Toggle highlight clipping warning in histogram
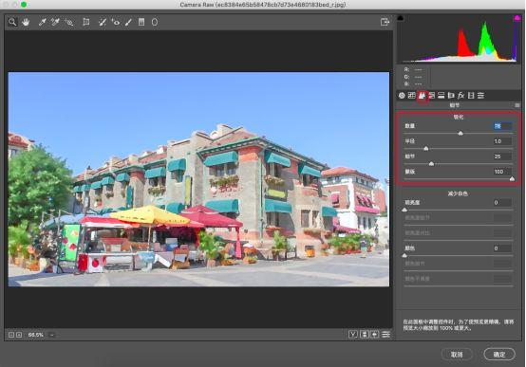The image size is (526, 367). (517, 18)
